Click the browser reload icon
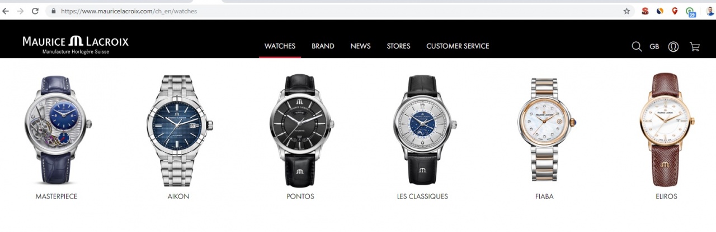Image resolution: width=716 pixels, height=232 pixels. (35, 11)
